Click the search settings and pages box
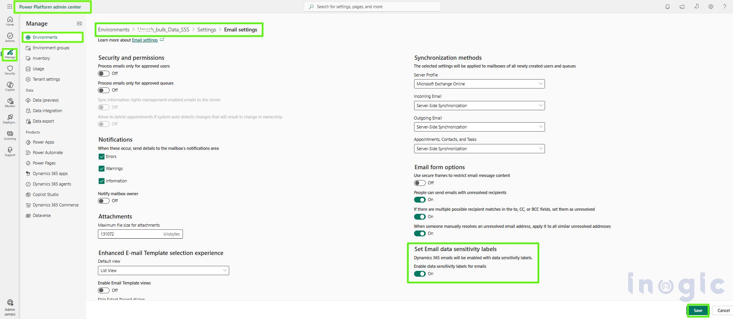Screen dimensions: 733x319 (x=372, y=7)
